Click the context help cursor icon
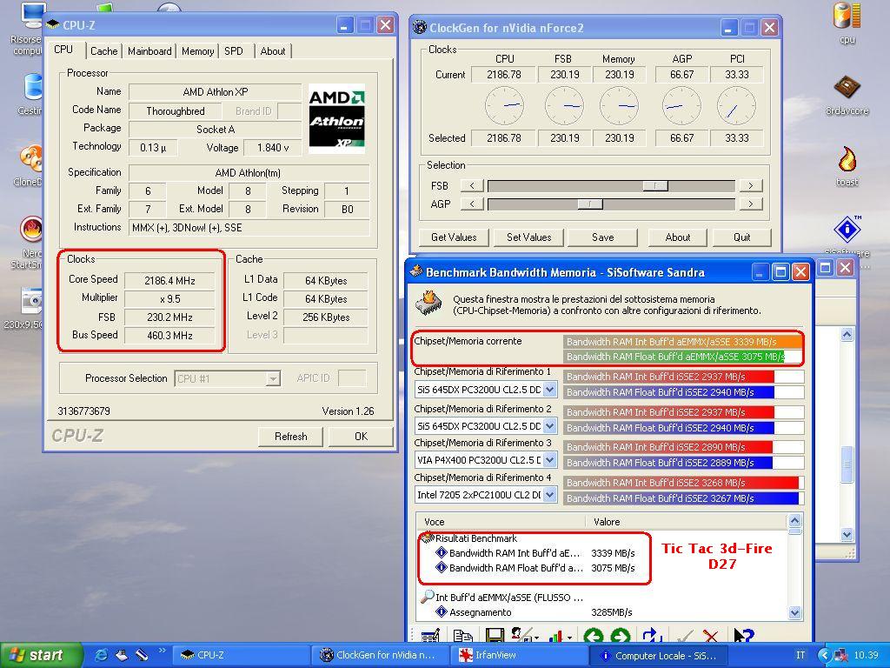 pyautogui.click(x=743, y=637)
